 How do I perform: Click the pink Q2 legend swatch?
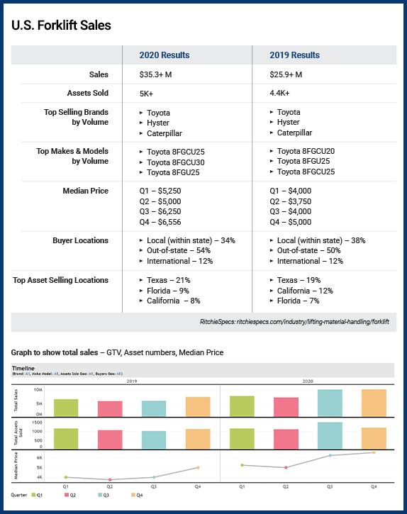[67, 495]
